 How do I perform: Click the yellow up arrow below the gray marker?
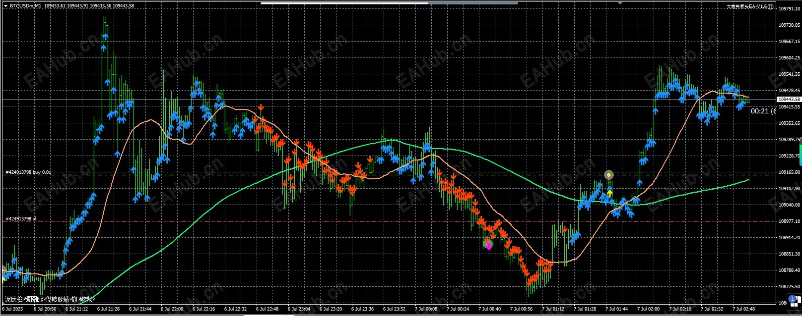[609, 192]
